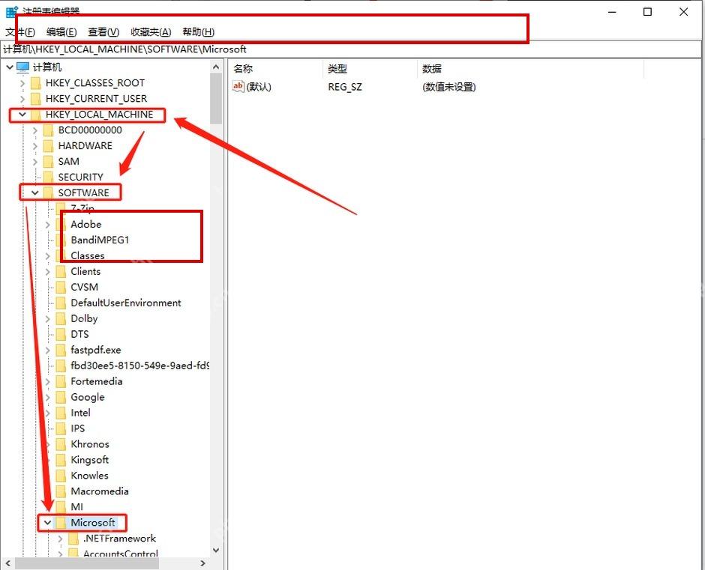Click the registry path address bar
This screenshot has width=705, height=570.
click(351, 49)
